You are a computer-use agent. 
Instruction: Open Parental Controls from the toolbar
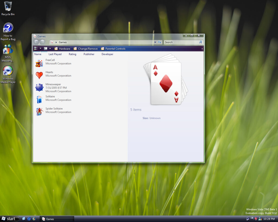point(113,49)
